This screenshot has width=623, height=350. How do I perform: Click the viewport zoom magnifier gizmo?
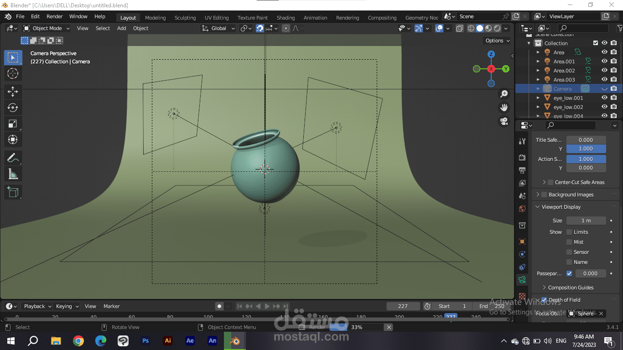tap(504, 94)
